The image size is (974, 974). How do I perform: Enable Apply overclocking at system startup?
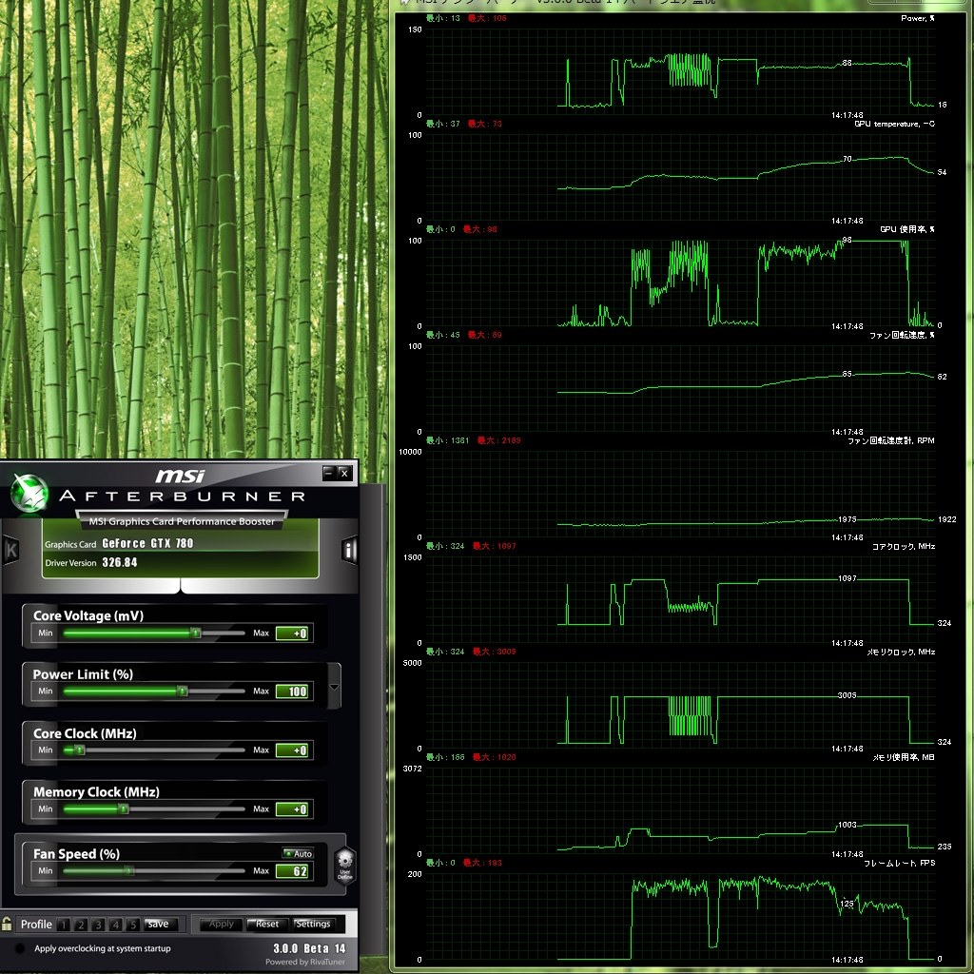[21, 948]
